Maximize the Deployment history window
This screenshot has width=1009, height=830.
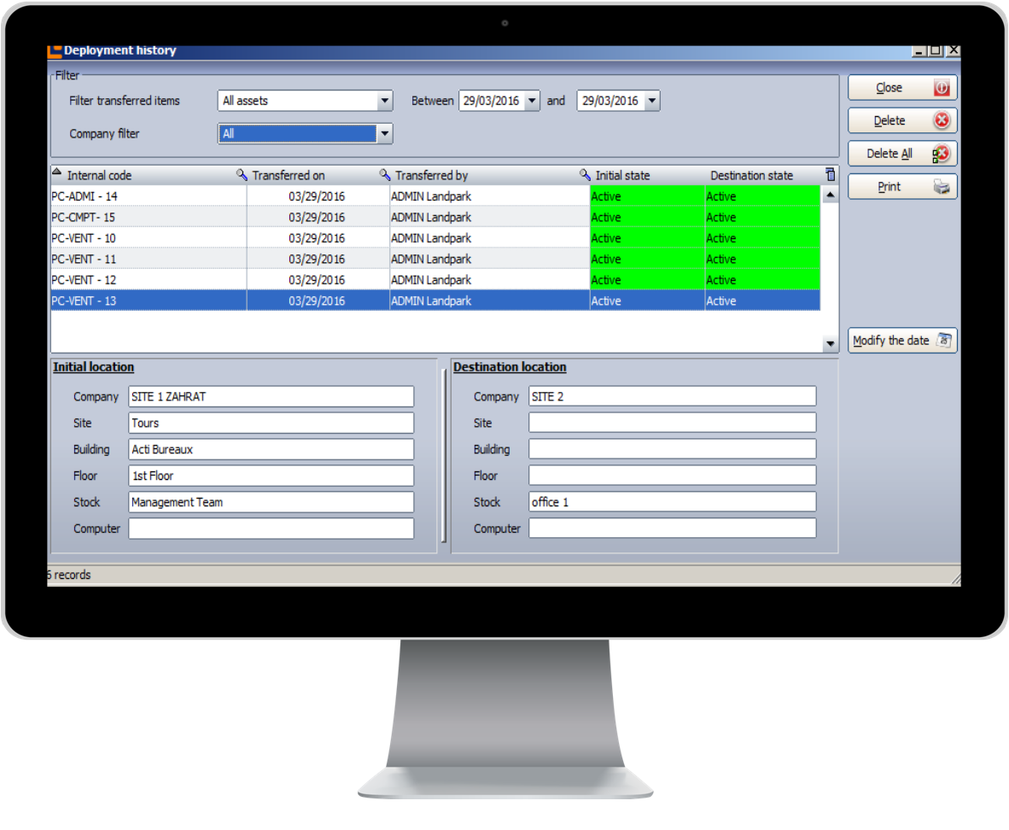tap(936, 50)
